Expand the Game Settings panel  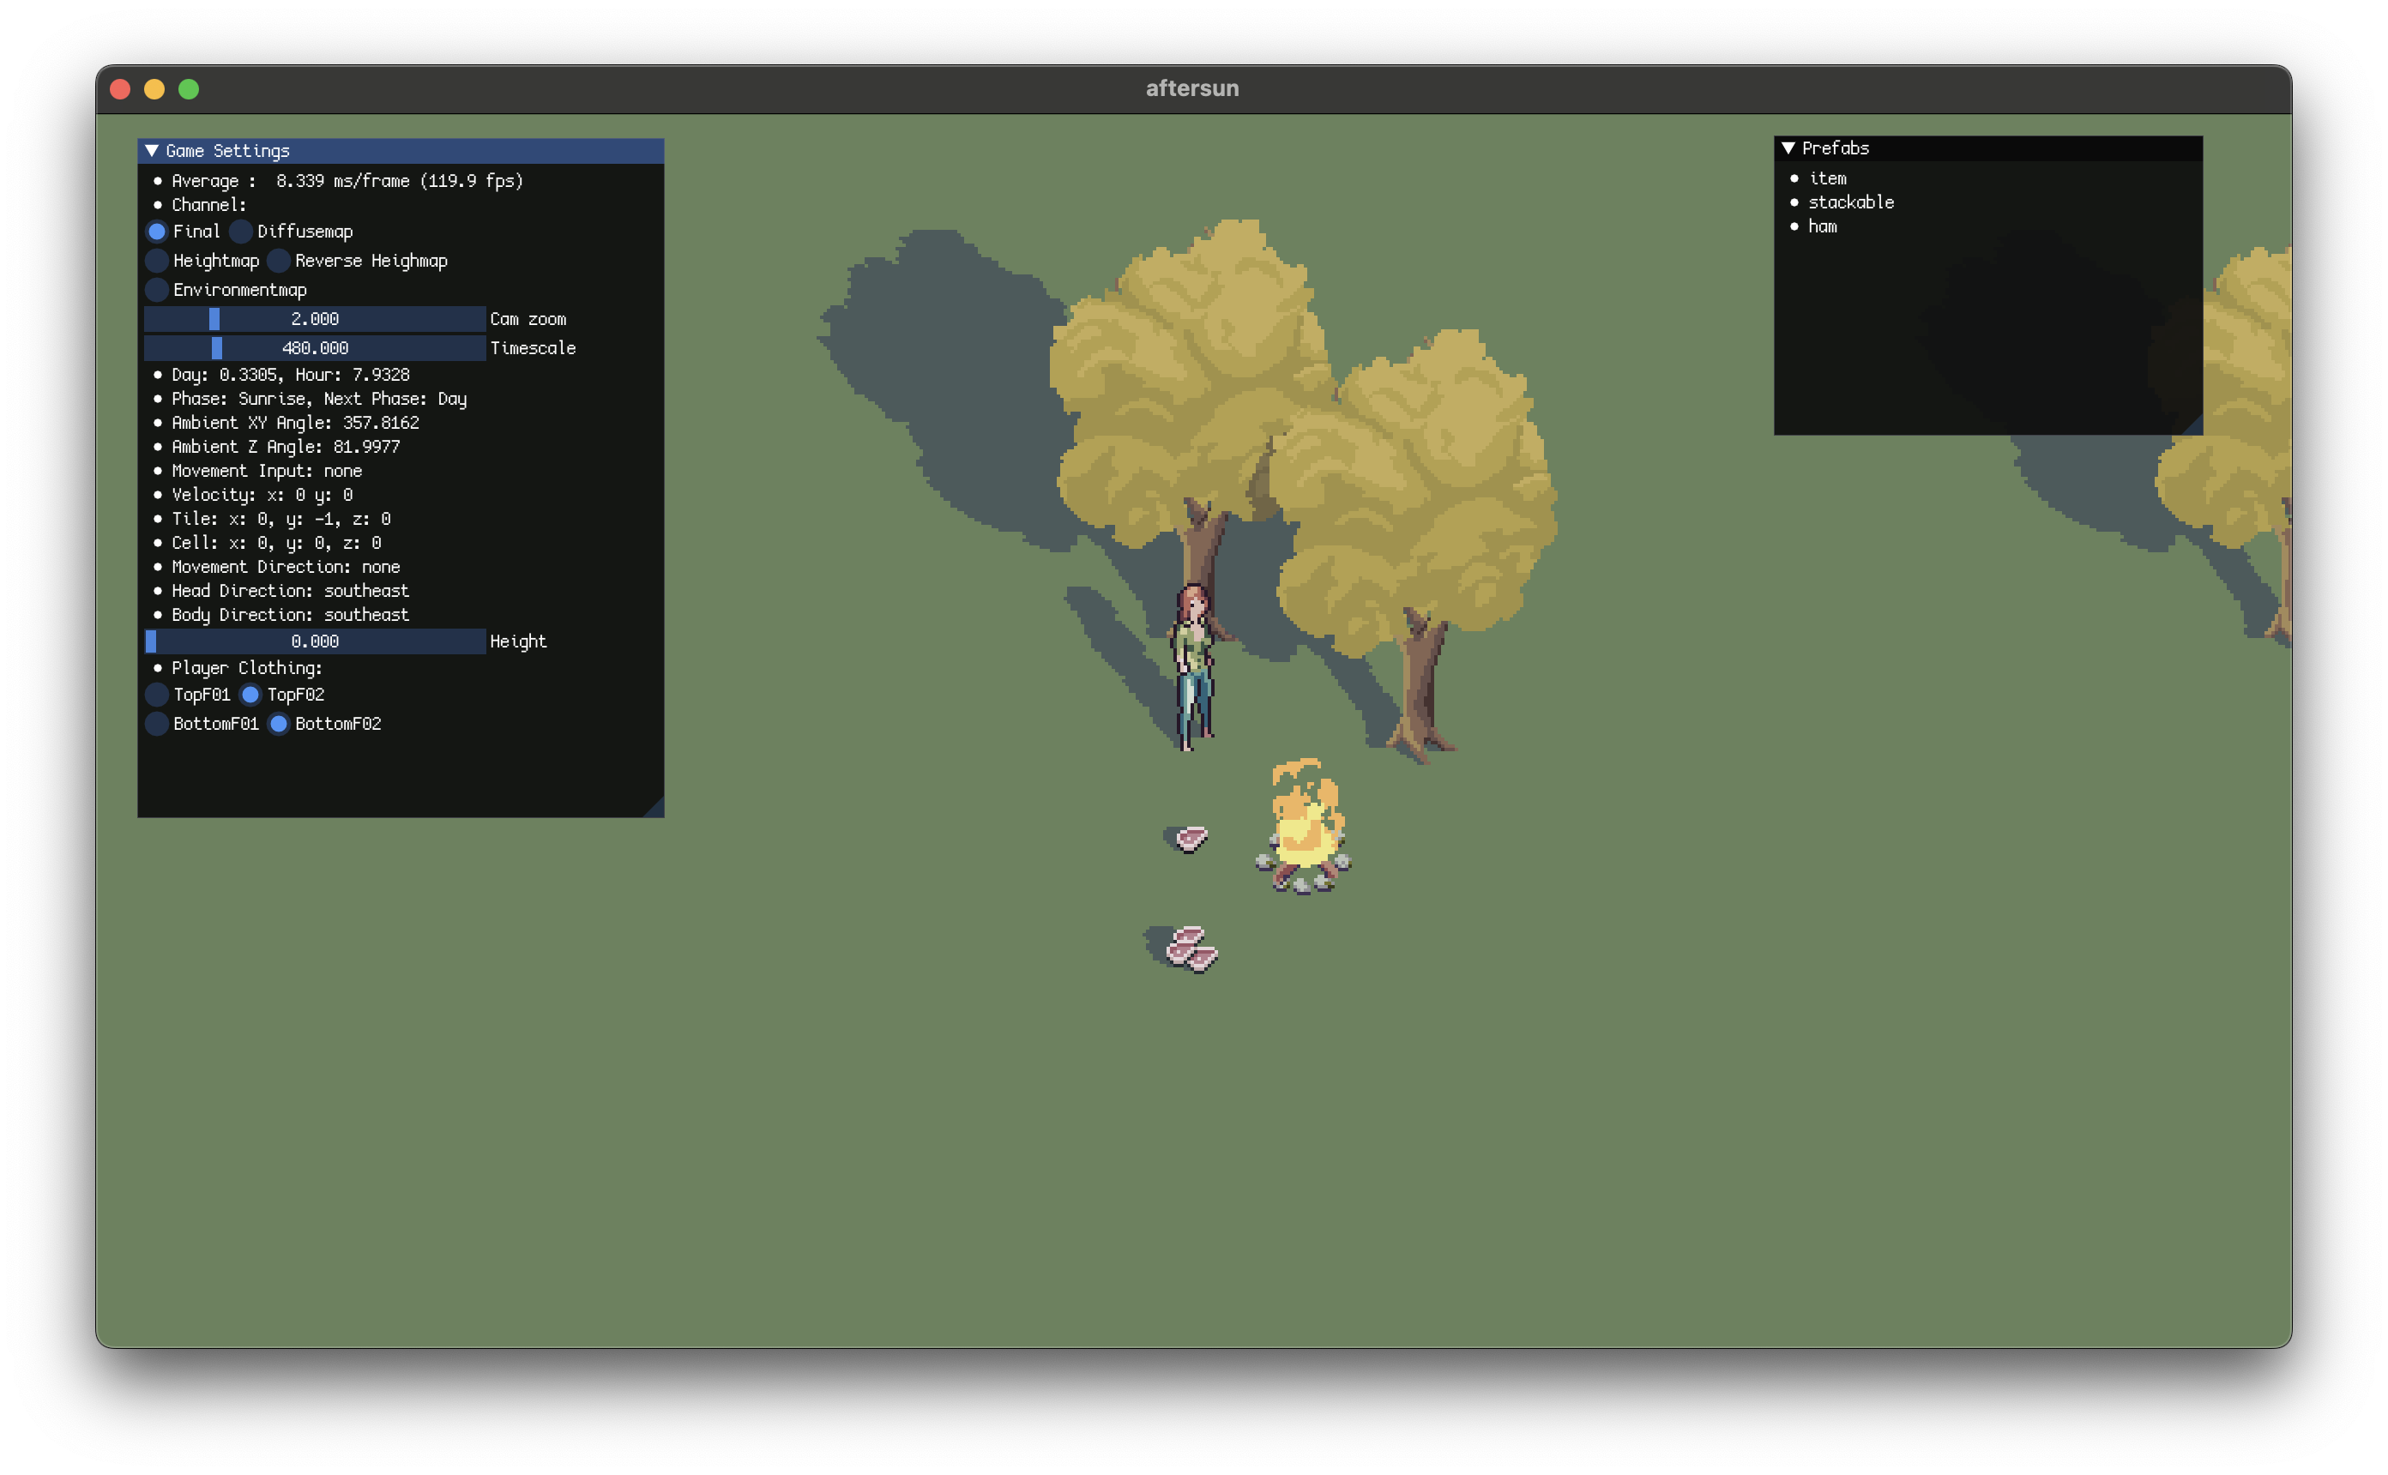click(150, 148)
